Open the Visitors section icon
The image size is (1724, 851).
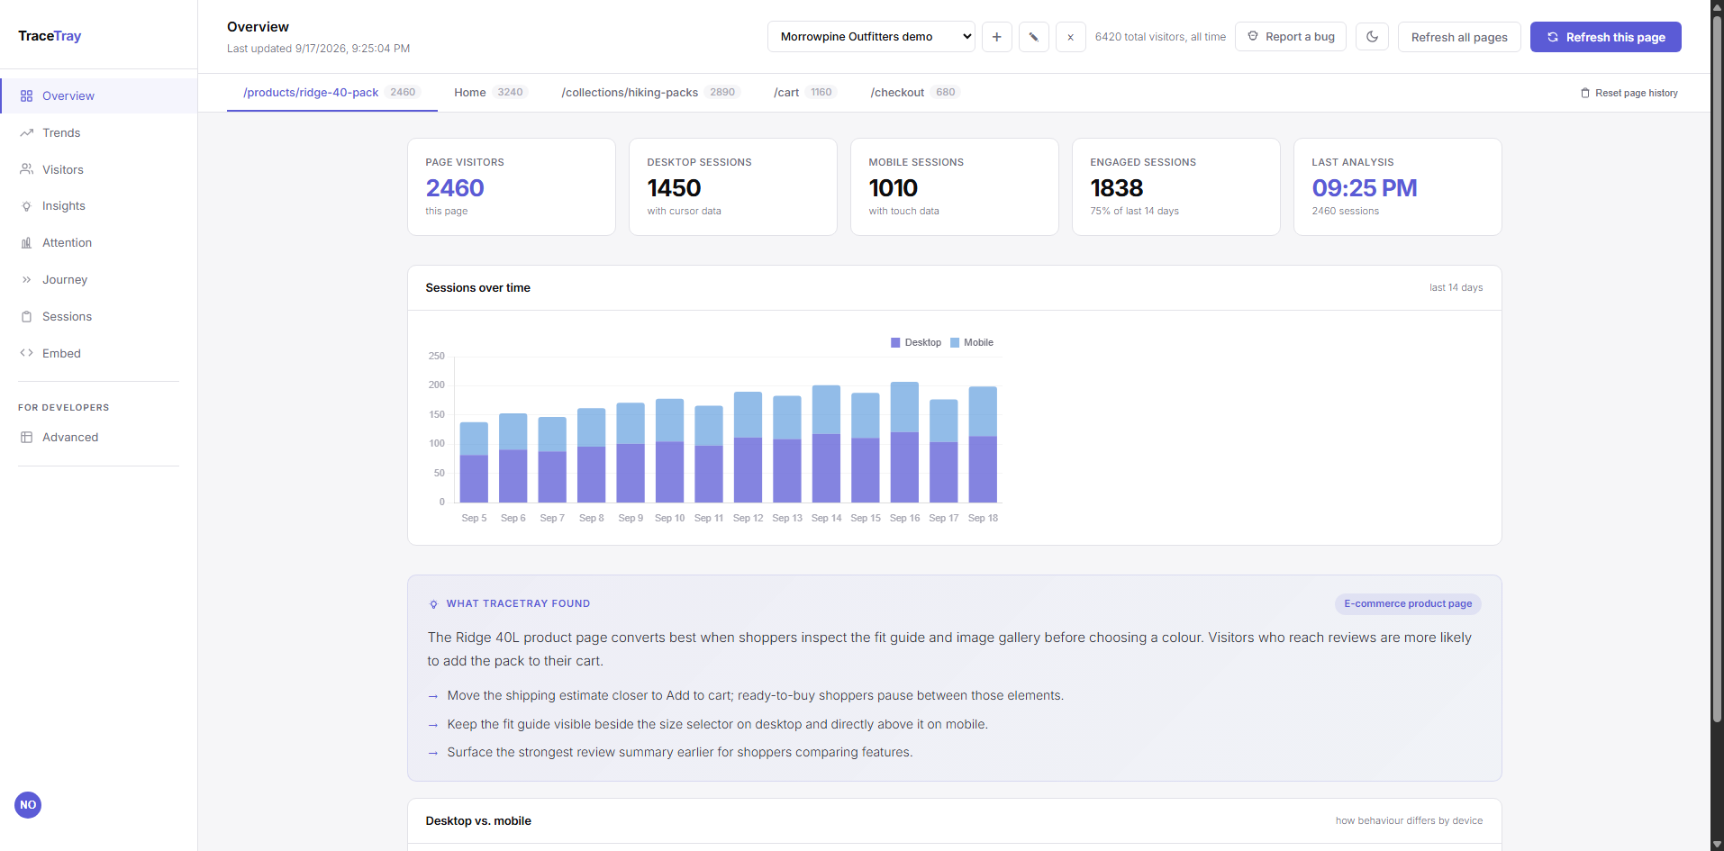27,169
